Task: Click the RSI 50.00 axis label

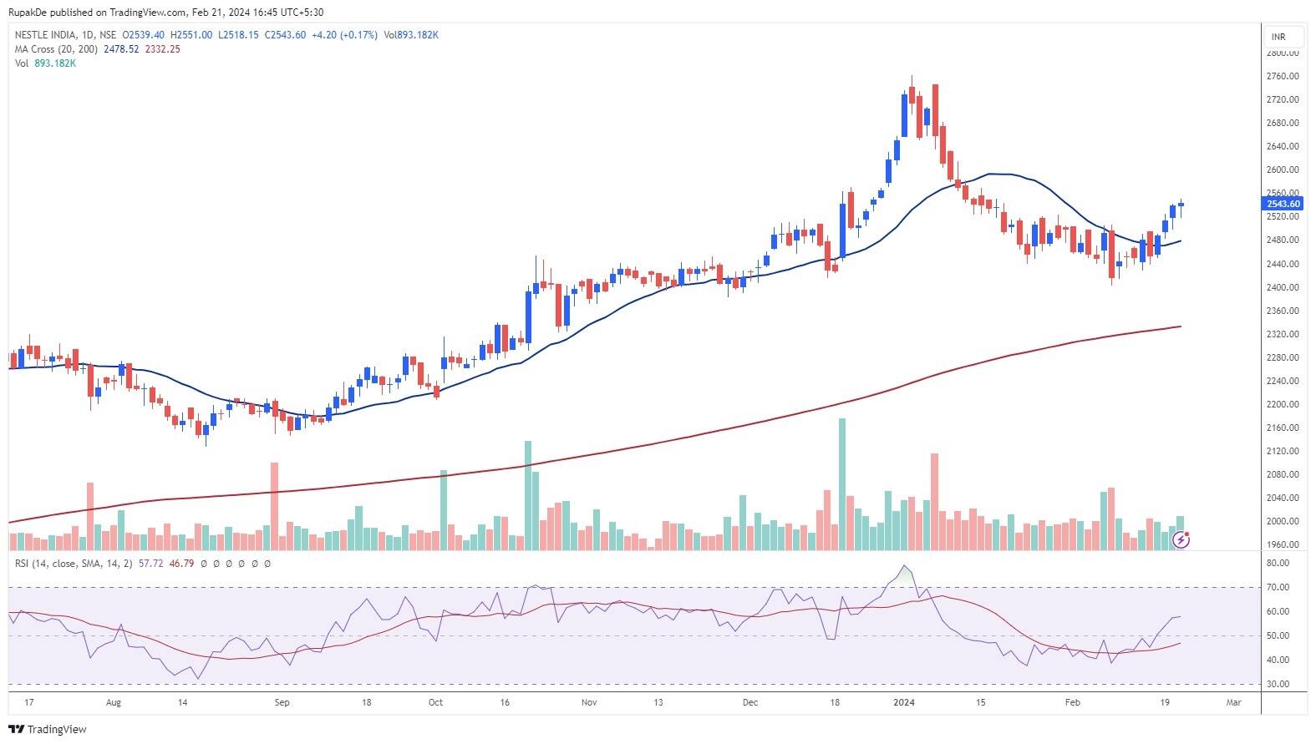Action: 1278,636
